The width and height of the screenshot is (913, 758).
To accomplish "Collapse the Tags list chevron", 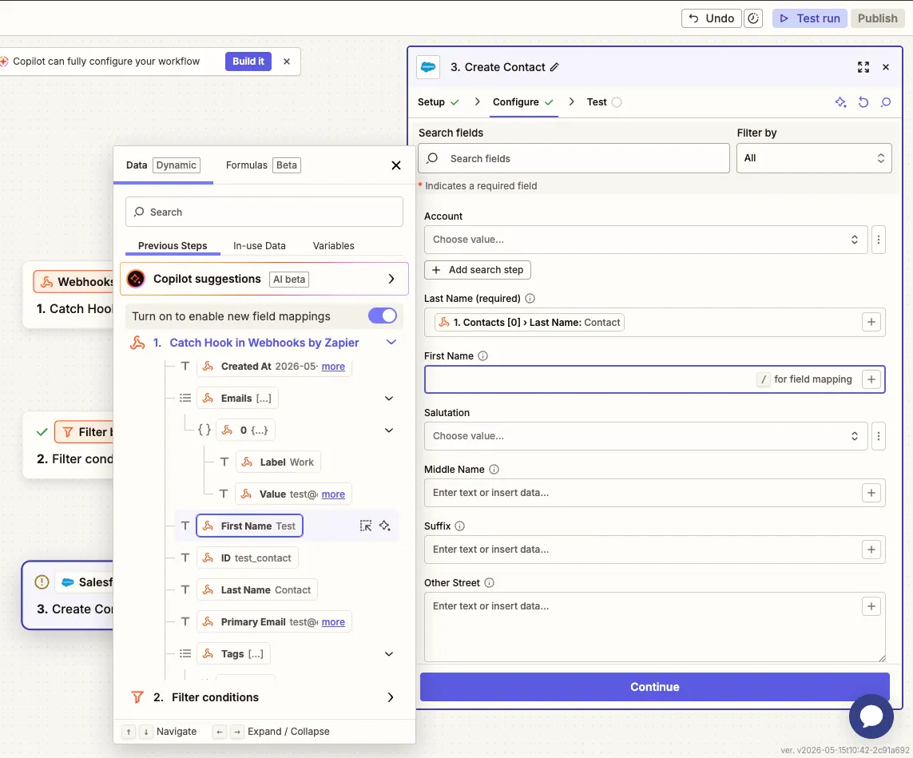I will point(389,654).
